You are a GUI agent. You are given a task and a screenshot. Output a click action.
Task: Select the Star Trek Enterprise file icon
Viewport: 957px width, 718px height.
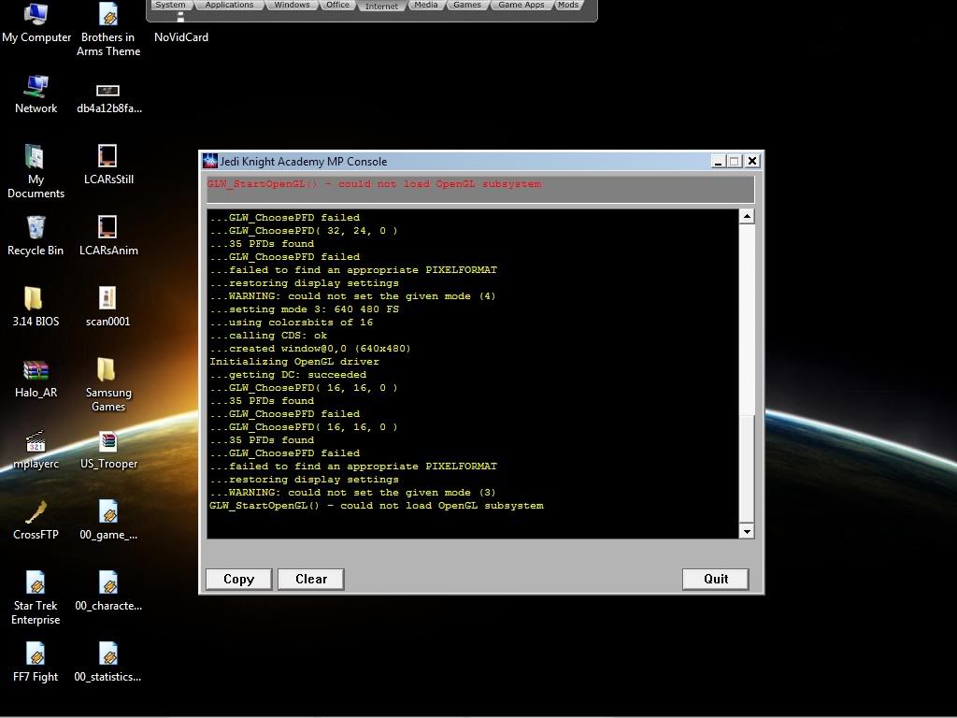[x=36, y=597]
